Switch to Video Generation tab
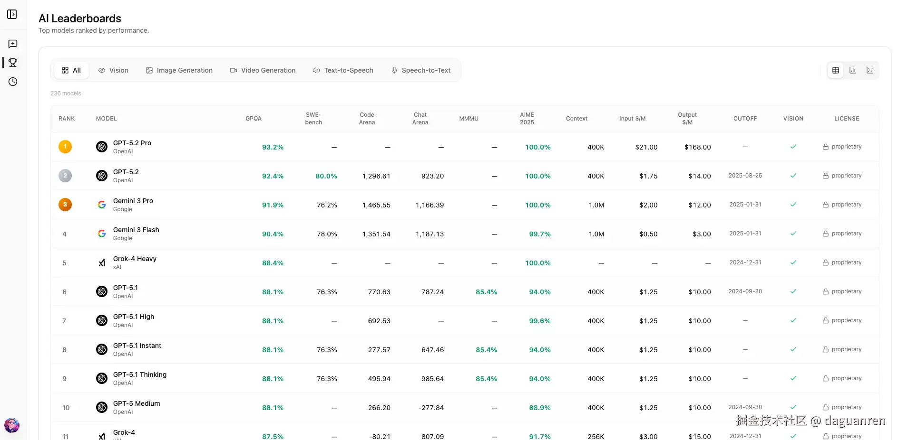 (x=263, y=70)
